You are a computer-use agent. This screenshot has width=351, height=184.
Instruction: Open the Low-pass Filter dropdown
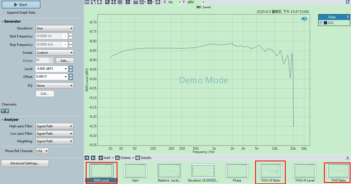click(x=55, y=134)
